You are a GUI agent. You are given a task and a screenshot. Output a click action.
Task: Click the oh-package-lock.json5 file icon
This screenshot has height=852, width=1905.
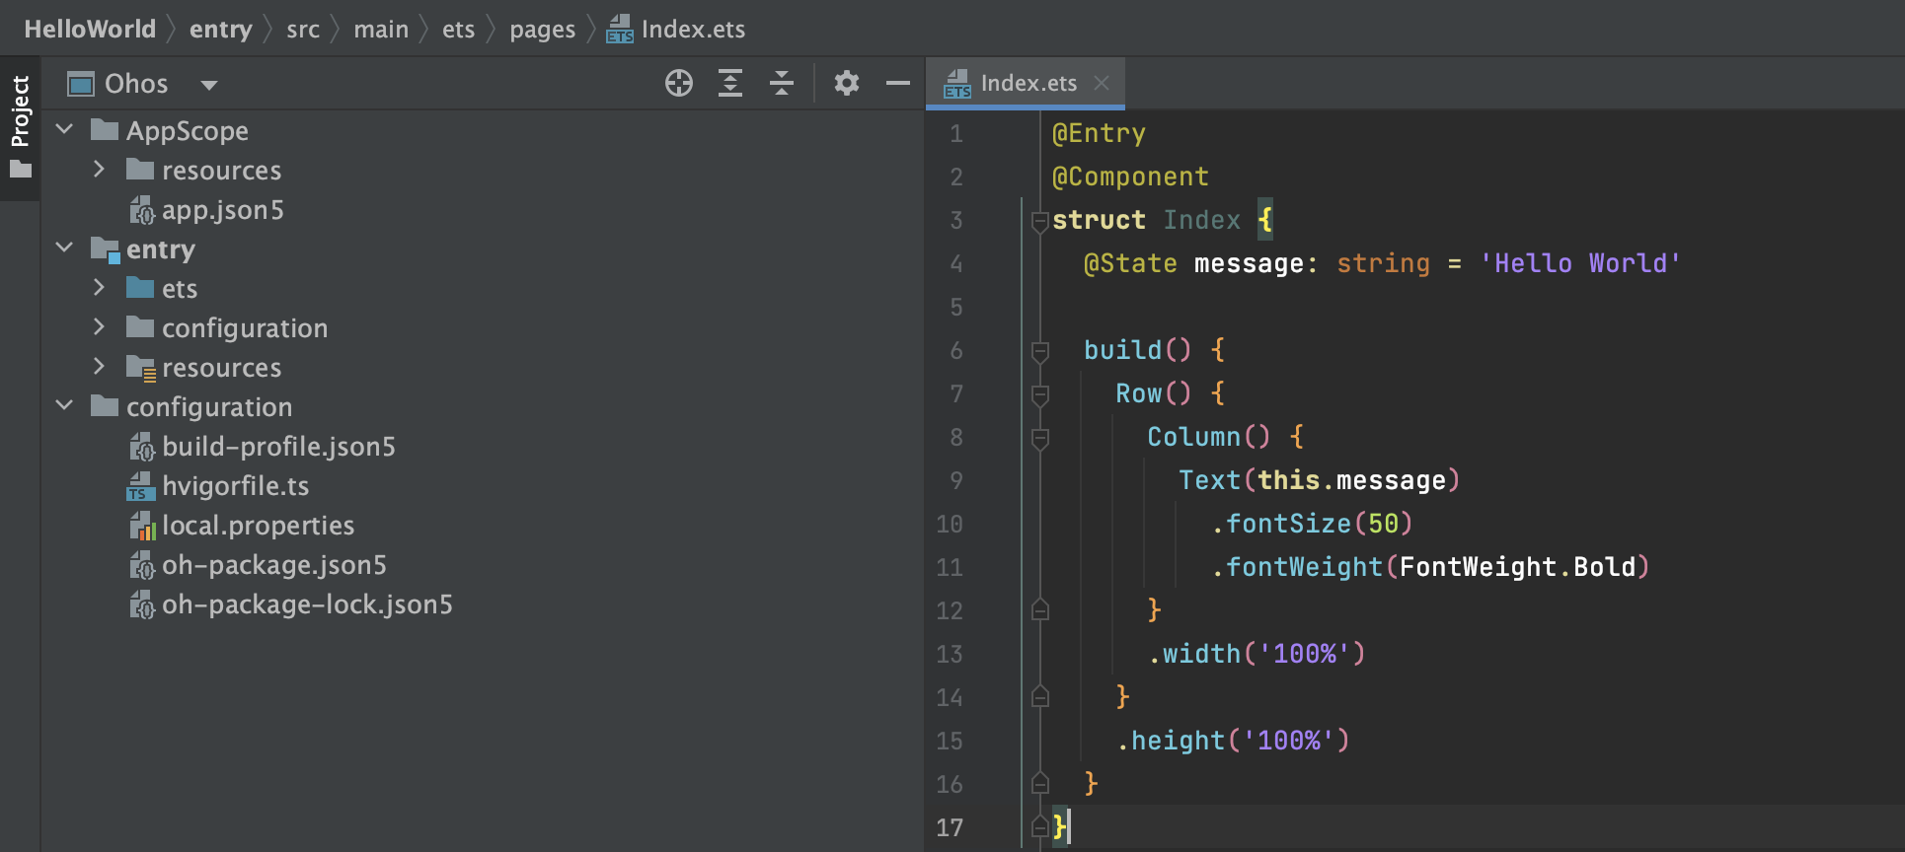[x=142, y=604]
